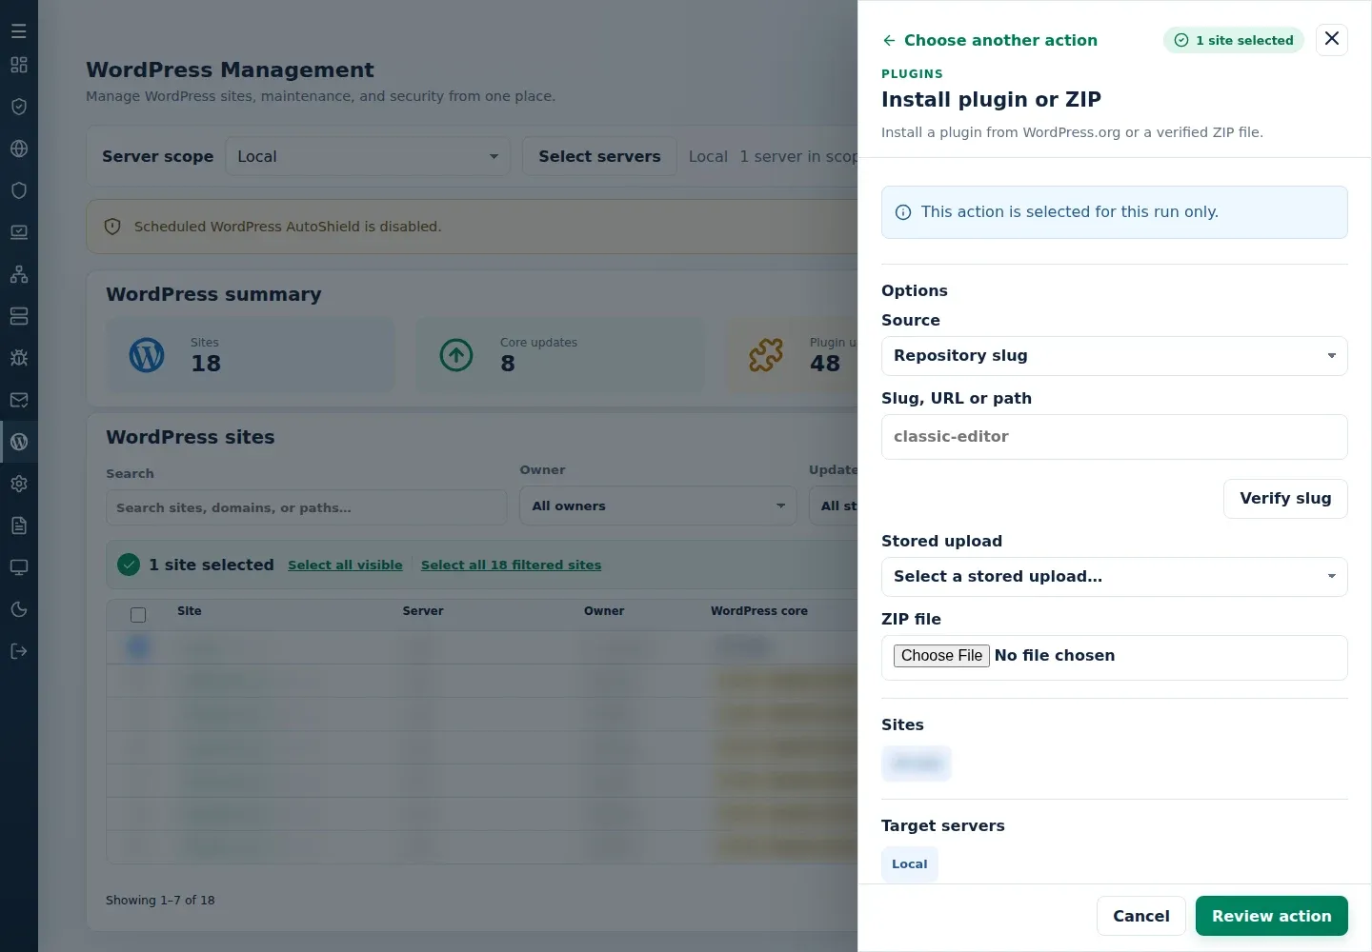Click the plain shield icon in sidebar

[x=19, y=190]
